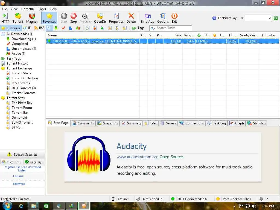280x210 pixels.
Task: Toggle the red checkmark Completed filter
Action: coord(63,28)
